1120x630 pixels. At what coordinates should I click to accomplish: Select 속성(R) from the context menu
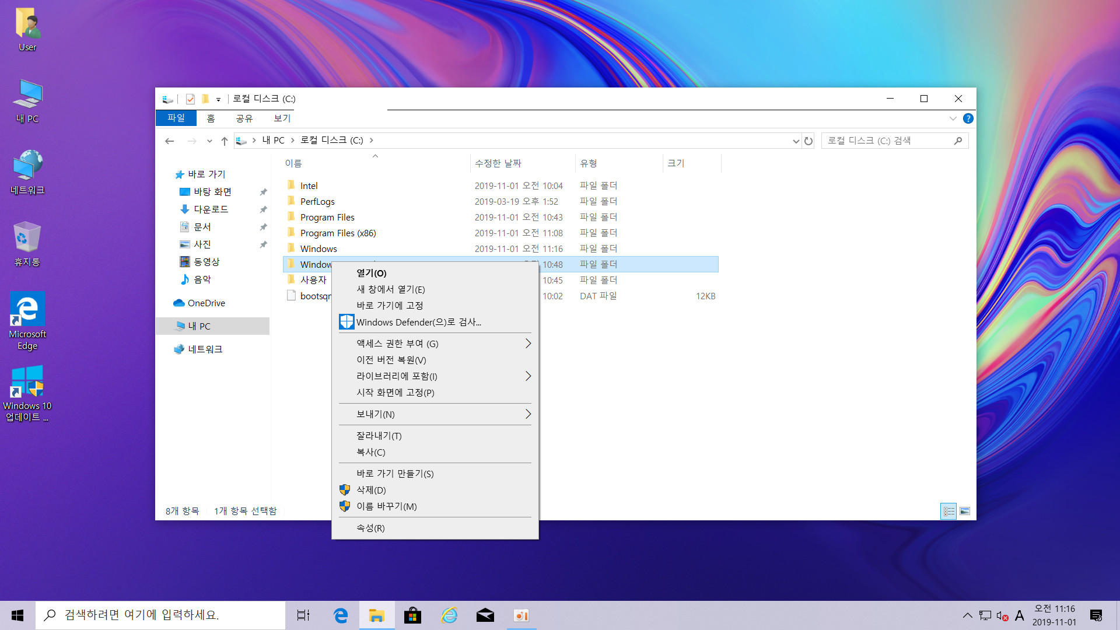point(370,528)
